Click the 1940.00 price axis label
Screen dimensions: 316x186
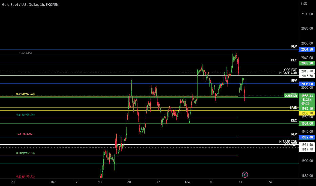coord(307,132)
